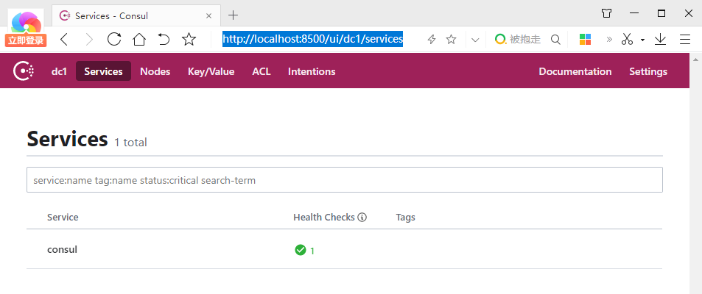Click the passing checks count 1

[x=312, y=251]
